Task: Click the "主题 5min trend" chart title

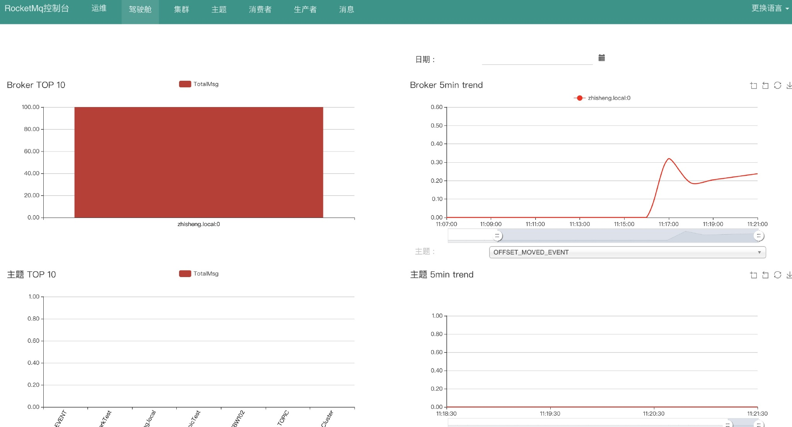Action: point(442,275)
